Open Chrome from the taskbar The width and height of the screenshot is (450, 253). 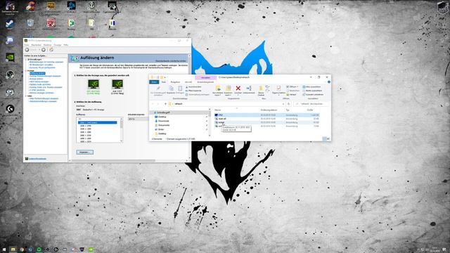(x=22, y=250)
